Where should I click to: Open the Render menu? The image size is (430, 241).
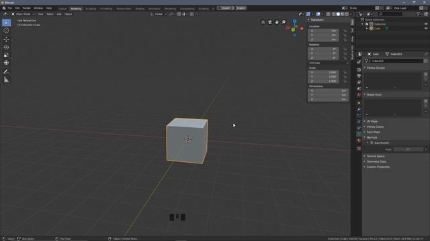point(27,8)
